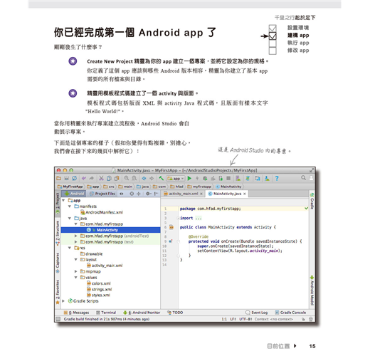Run the app with the green play button
Image resolution: width=370 pixels, height=356 pixels.
pos(189,178)
